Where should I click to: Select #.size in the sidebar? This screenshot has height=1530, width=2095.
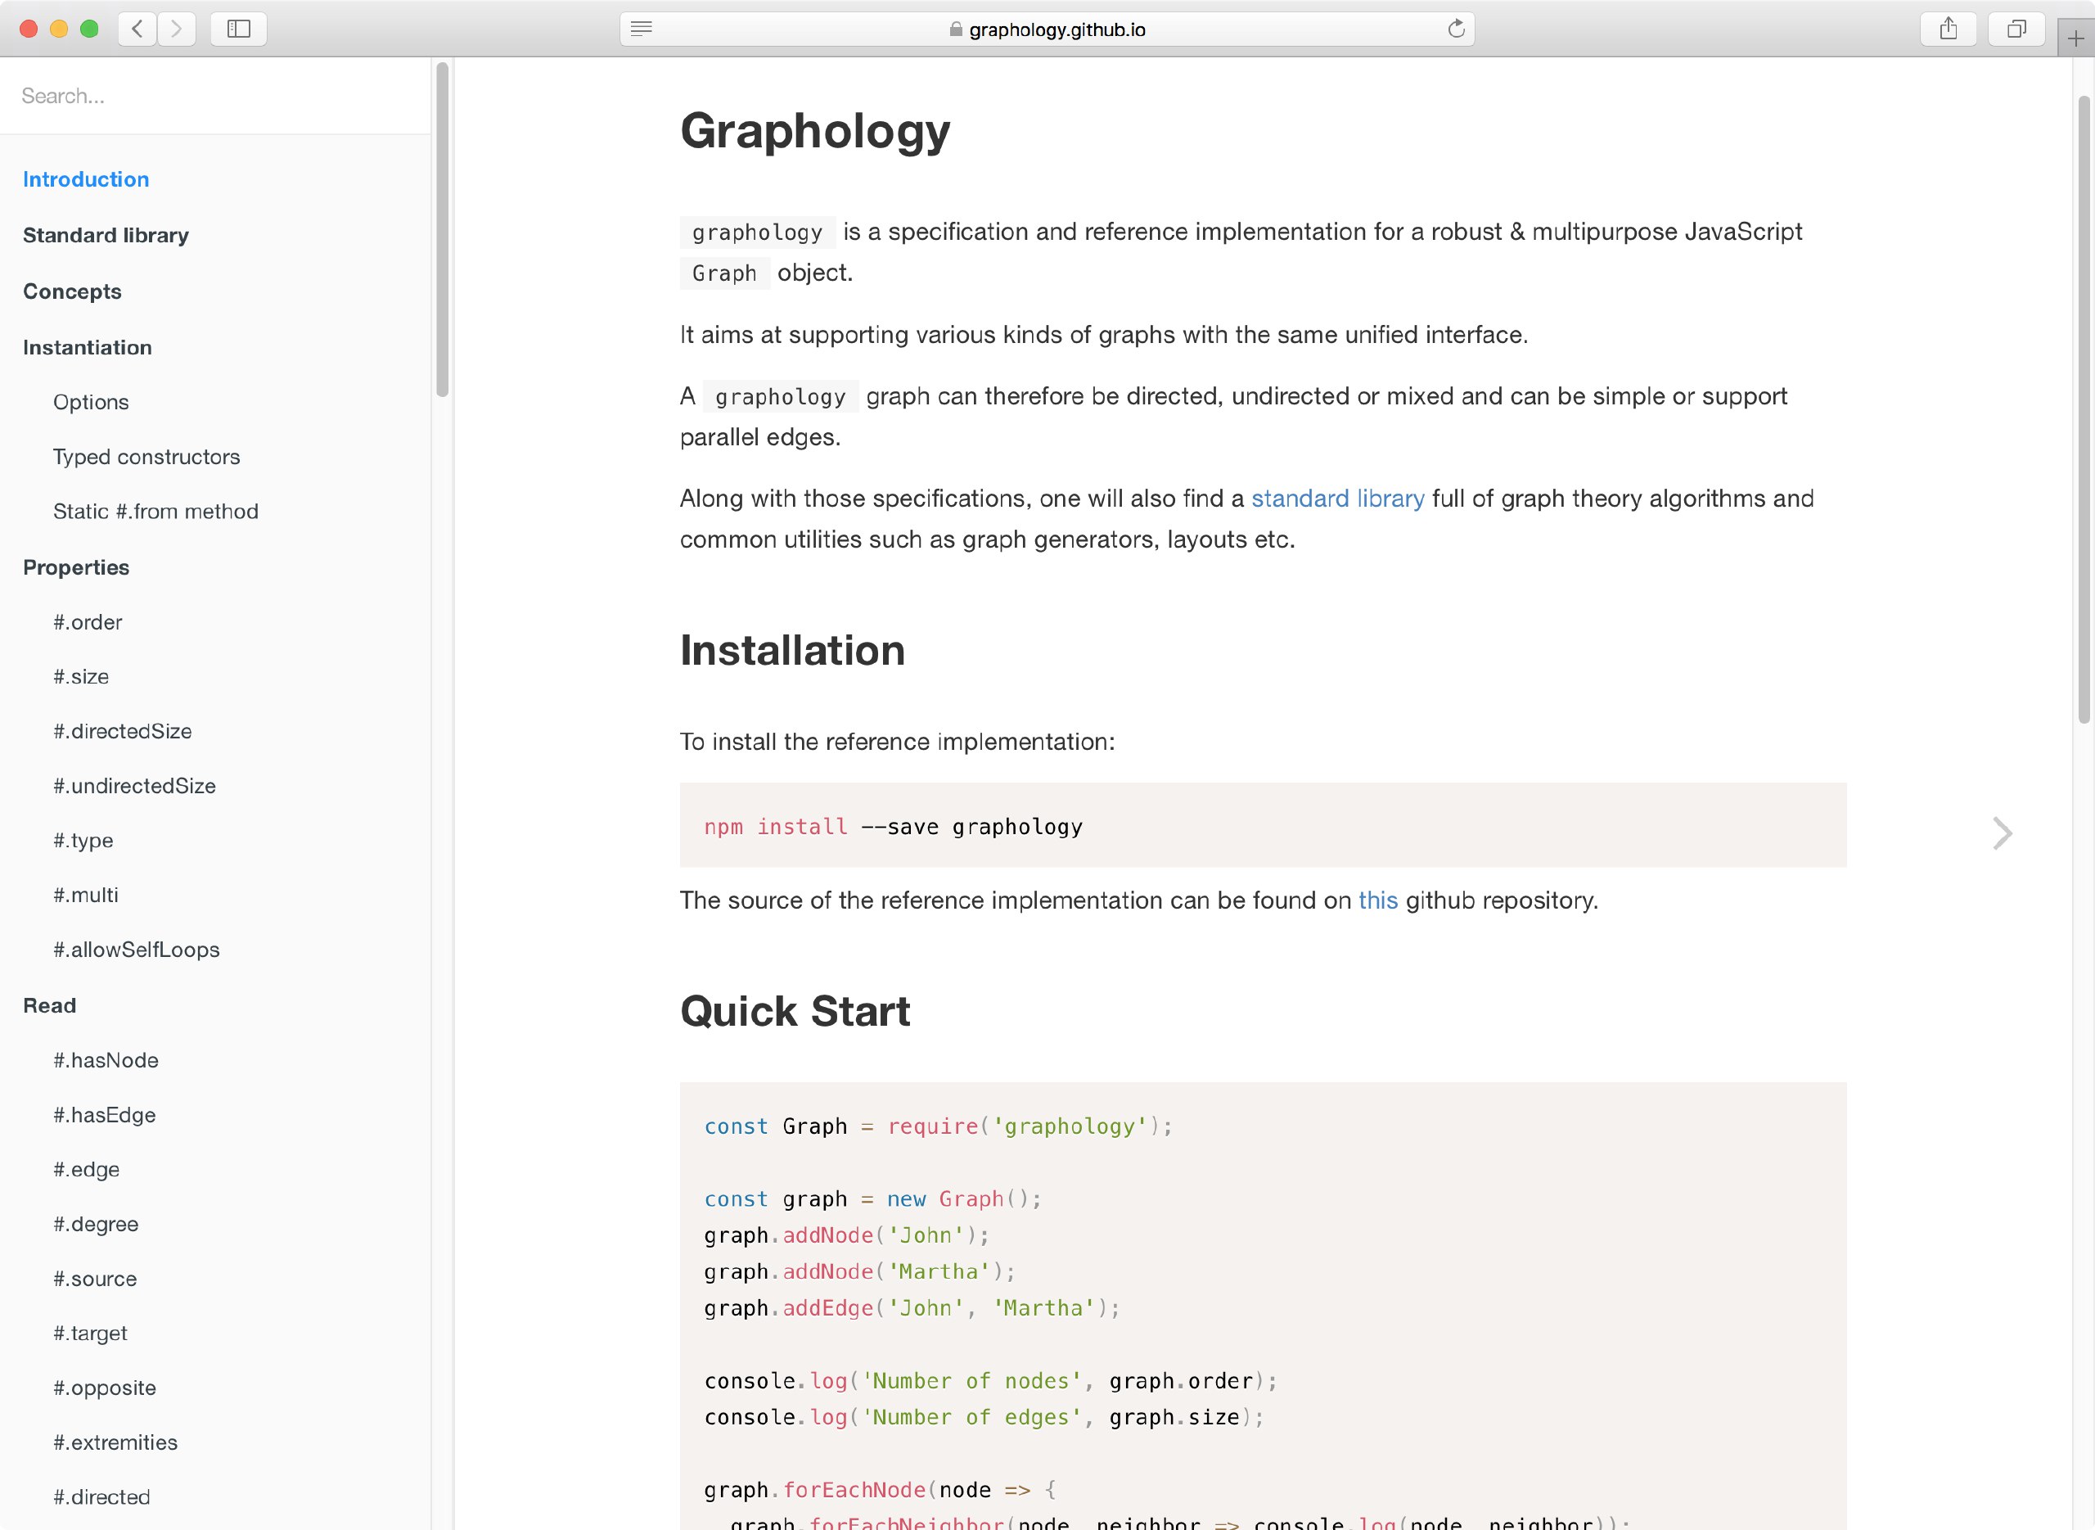click(x=80, y=677)
